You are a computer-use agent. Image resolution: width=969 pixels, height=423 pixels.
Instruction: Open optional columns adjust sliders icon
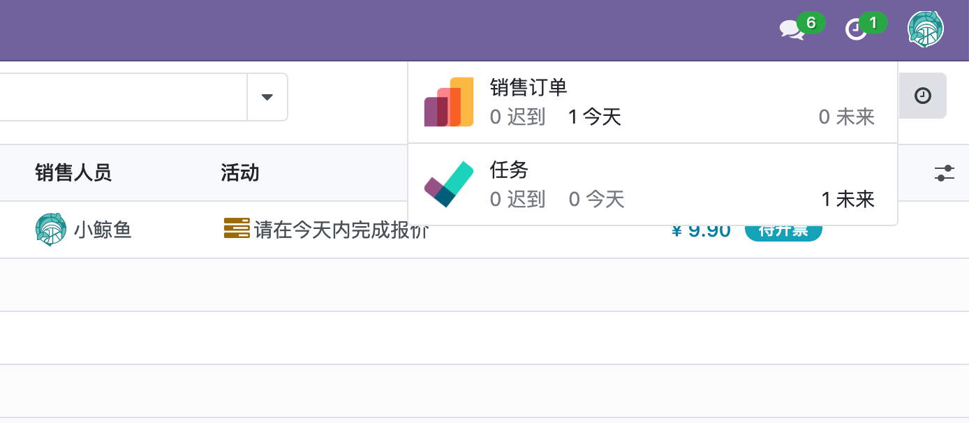944,173
